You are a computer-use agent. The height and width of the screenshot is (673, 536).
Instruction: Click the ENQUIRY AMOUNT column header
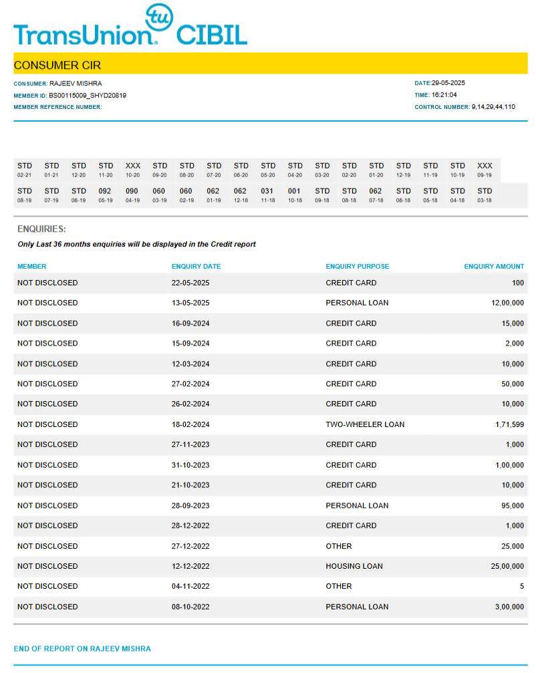click(x=494, y=267)
